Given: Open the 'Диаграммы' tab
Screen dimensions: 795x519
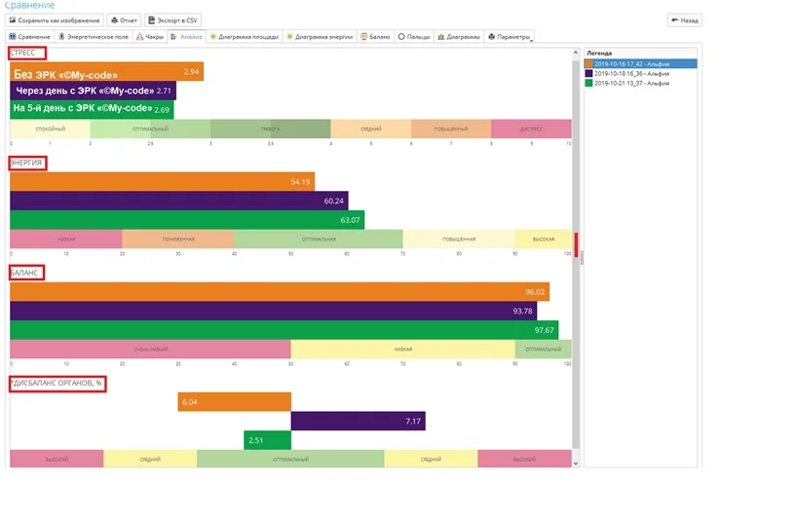Looking at the screenshot, I should pos(459,37).
